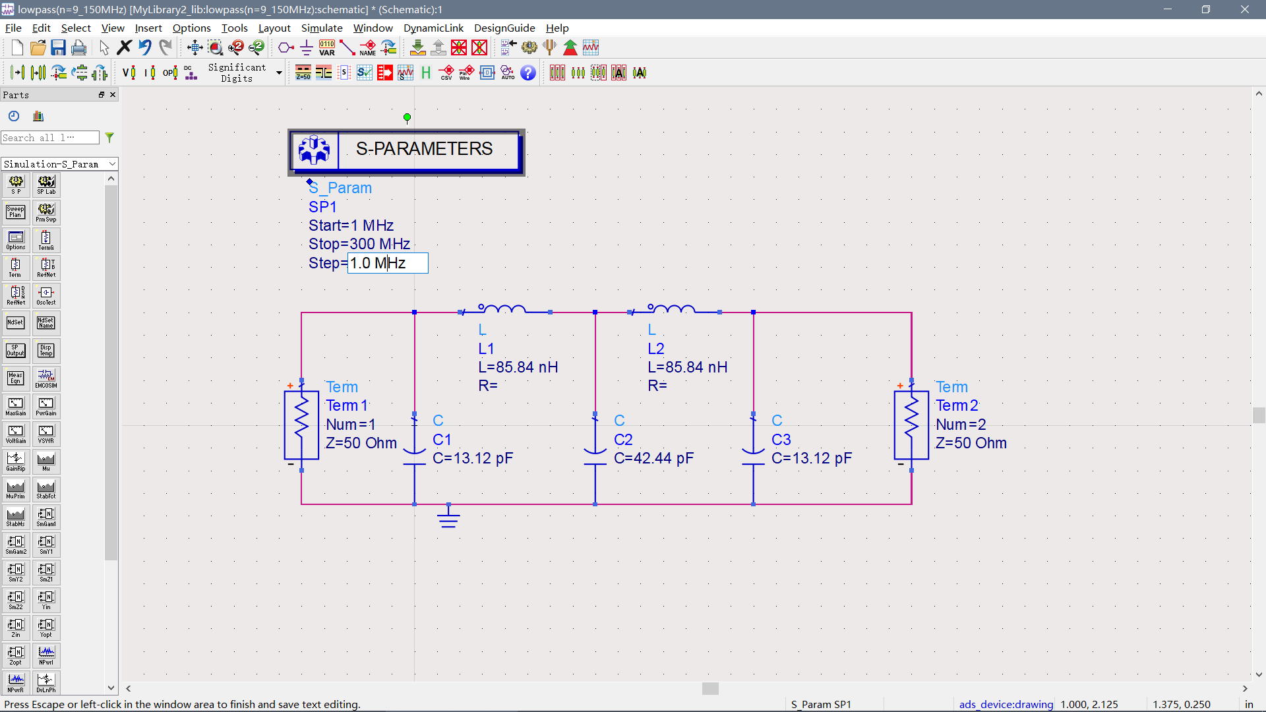The width and height of the screenshot is (1266, 712).
Task: Open the Insert menu
Action: 148,28
